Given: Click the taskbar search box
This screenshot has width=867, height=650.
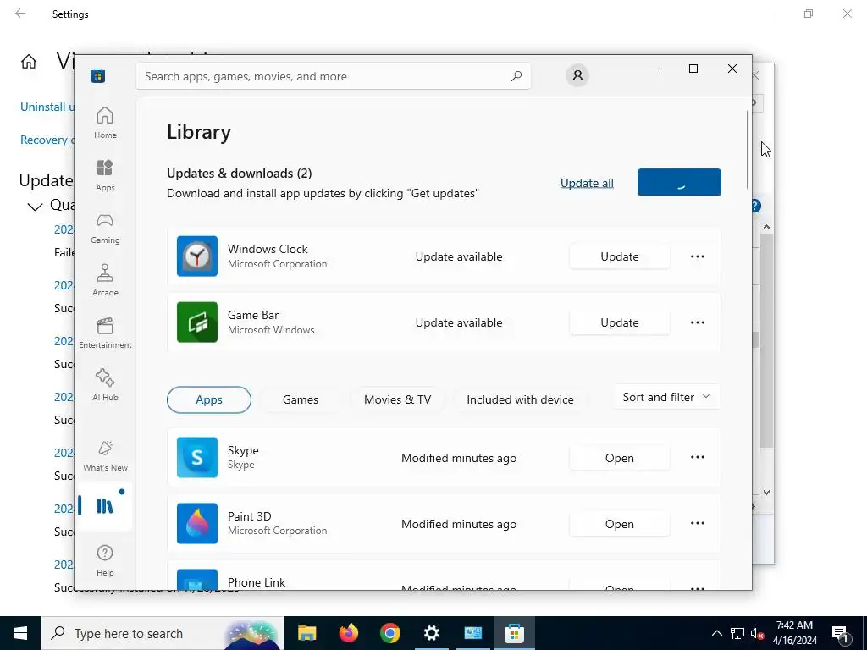Looking at the screenshot, I should tap(163, 633).
